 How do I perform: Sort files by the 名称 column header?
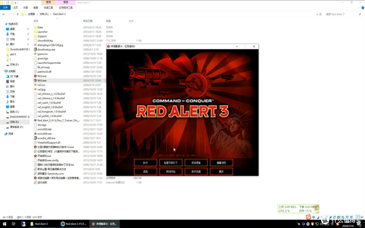click(x=36, y=21)
